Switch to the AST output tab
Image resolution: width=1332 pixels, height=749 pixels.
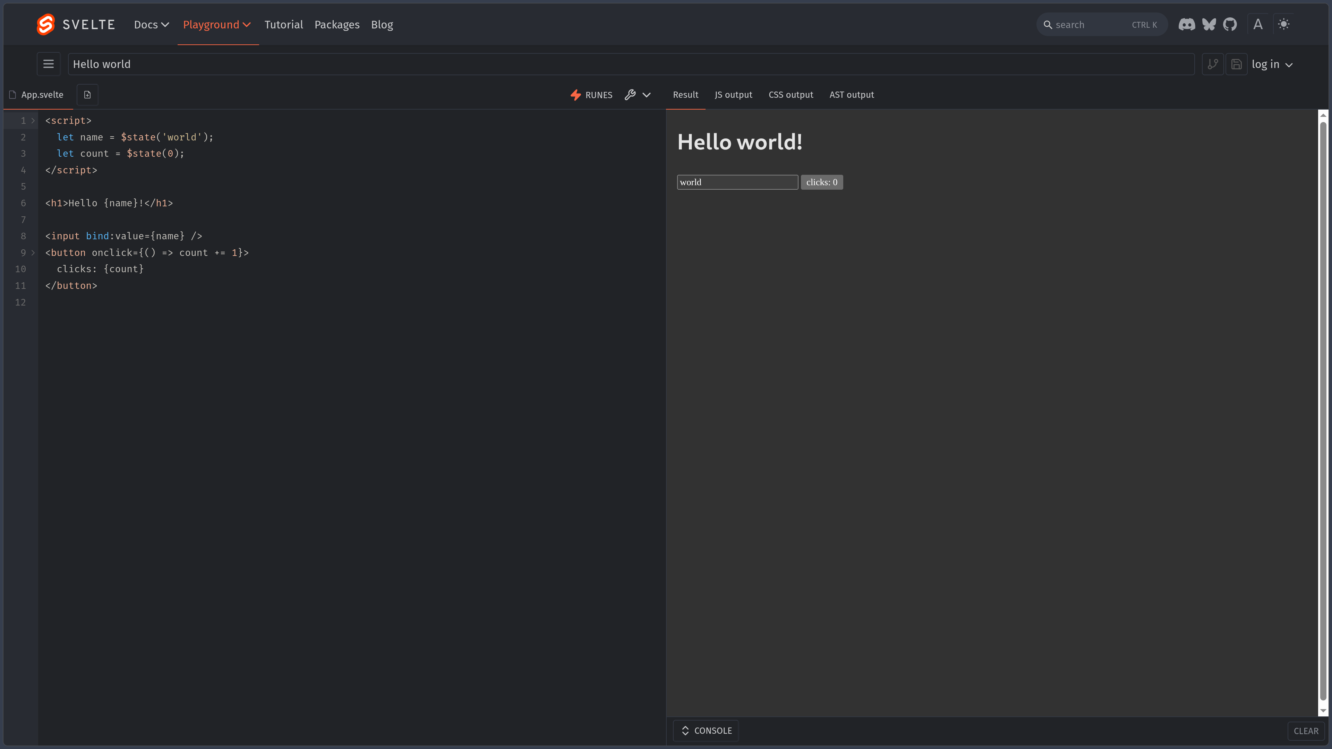[852, 95]
